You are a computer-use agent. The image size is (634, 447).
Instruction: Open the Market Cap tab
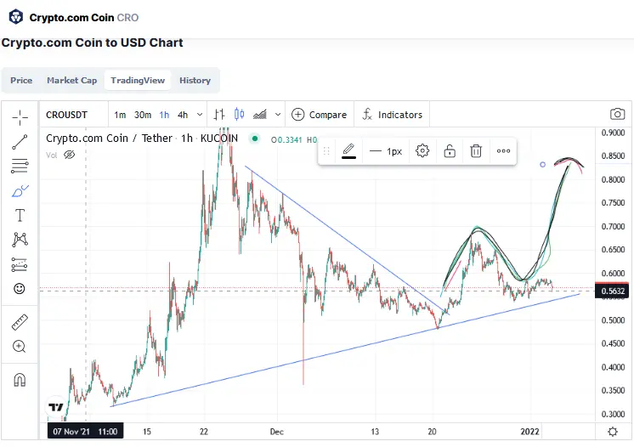(x=72, y=81)
